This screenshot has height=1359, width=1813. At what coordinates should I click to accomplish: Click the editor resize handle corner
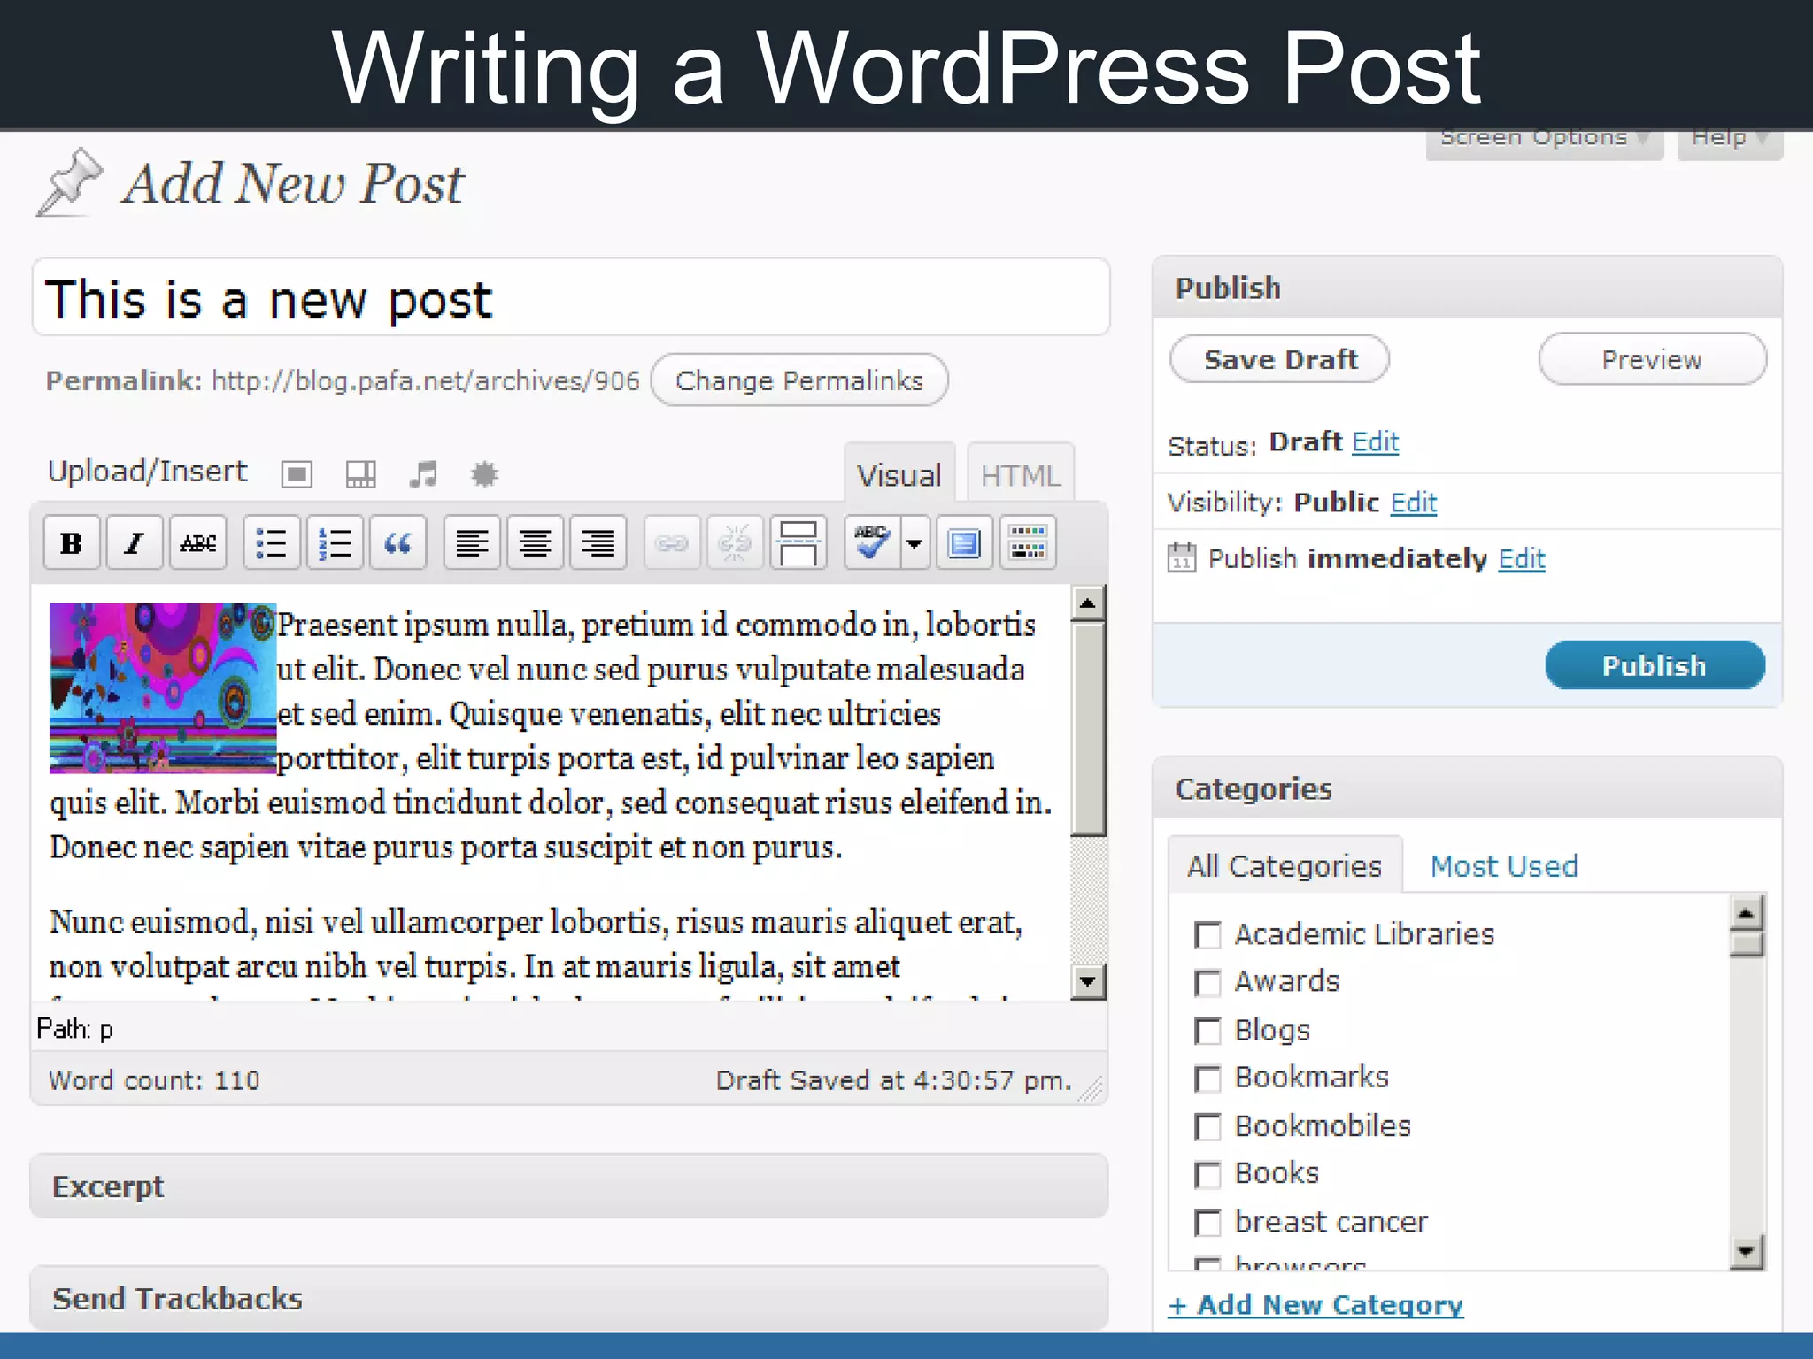tap(1092, 1089)
